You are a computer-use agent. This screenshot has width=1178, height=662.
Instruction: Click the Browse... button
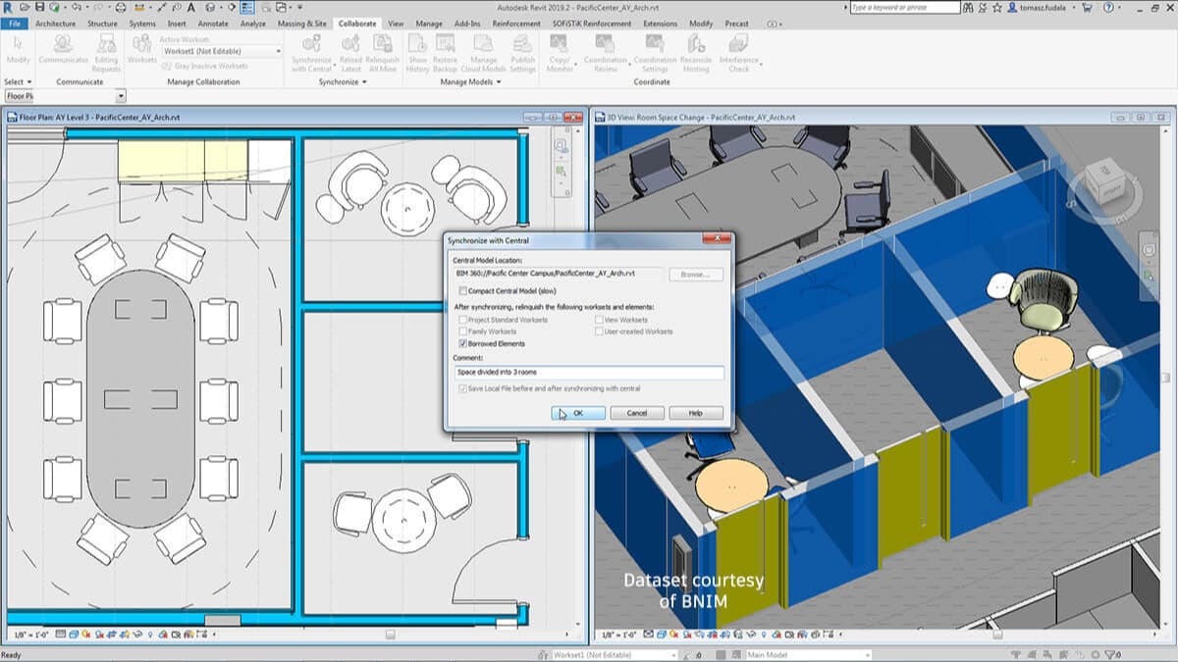pyautogui.click(x=696, y=275)
